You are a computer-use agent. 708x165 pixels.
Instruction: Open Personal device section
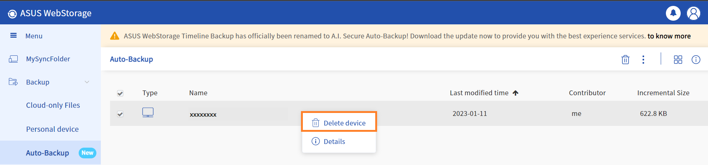52,129
